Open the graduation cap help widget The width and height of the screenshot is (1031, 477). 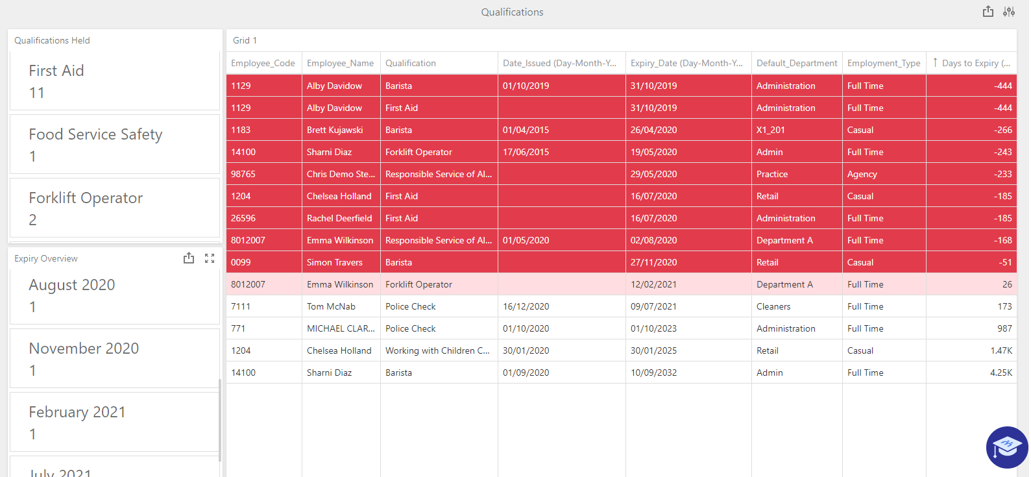coord(1007,447)
